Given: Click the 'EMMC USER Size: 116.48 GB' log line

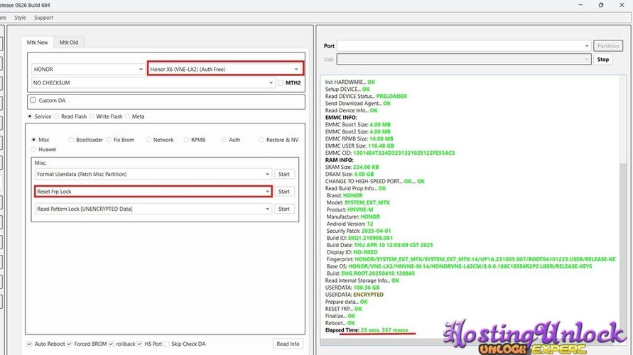Looking at the screenshot, I should click(359, 146).
